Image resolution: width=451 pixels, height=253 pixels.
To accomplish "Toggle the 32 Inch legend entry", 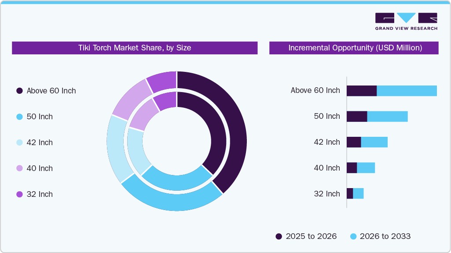I will coord(40,194).
